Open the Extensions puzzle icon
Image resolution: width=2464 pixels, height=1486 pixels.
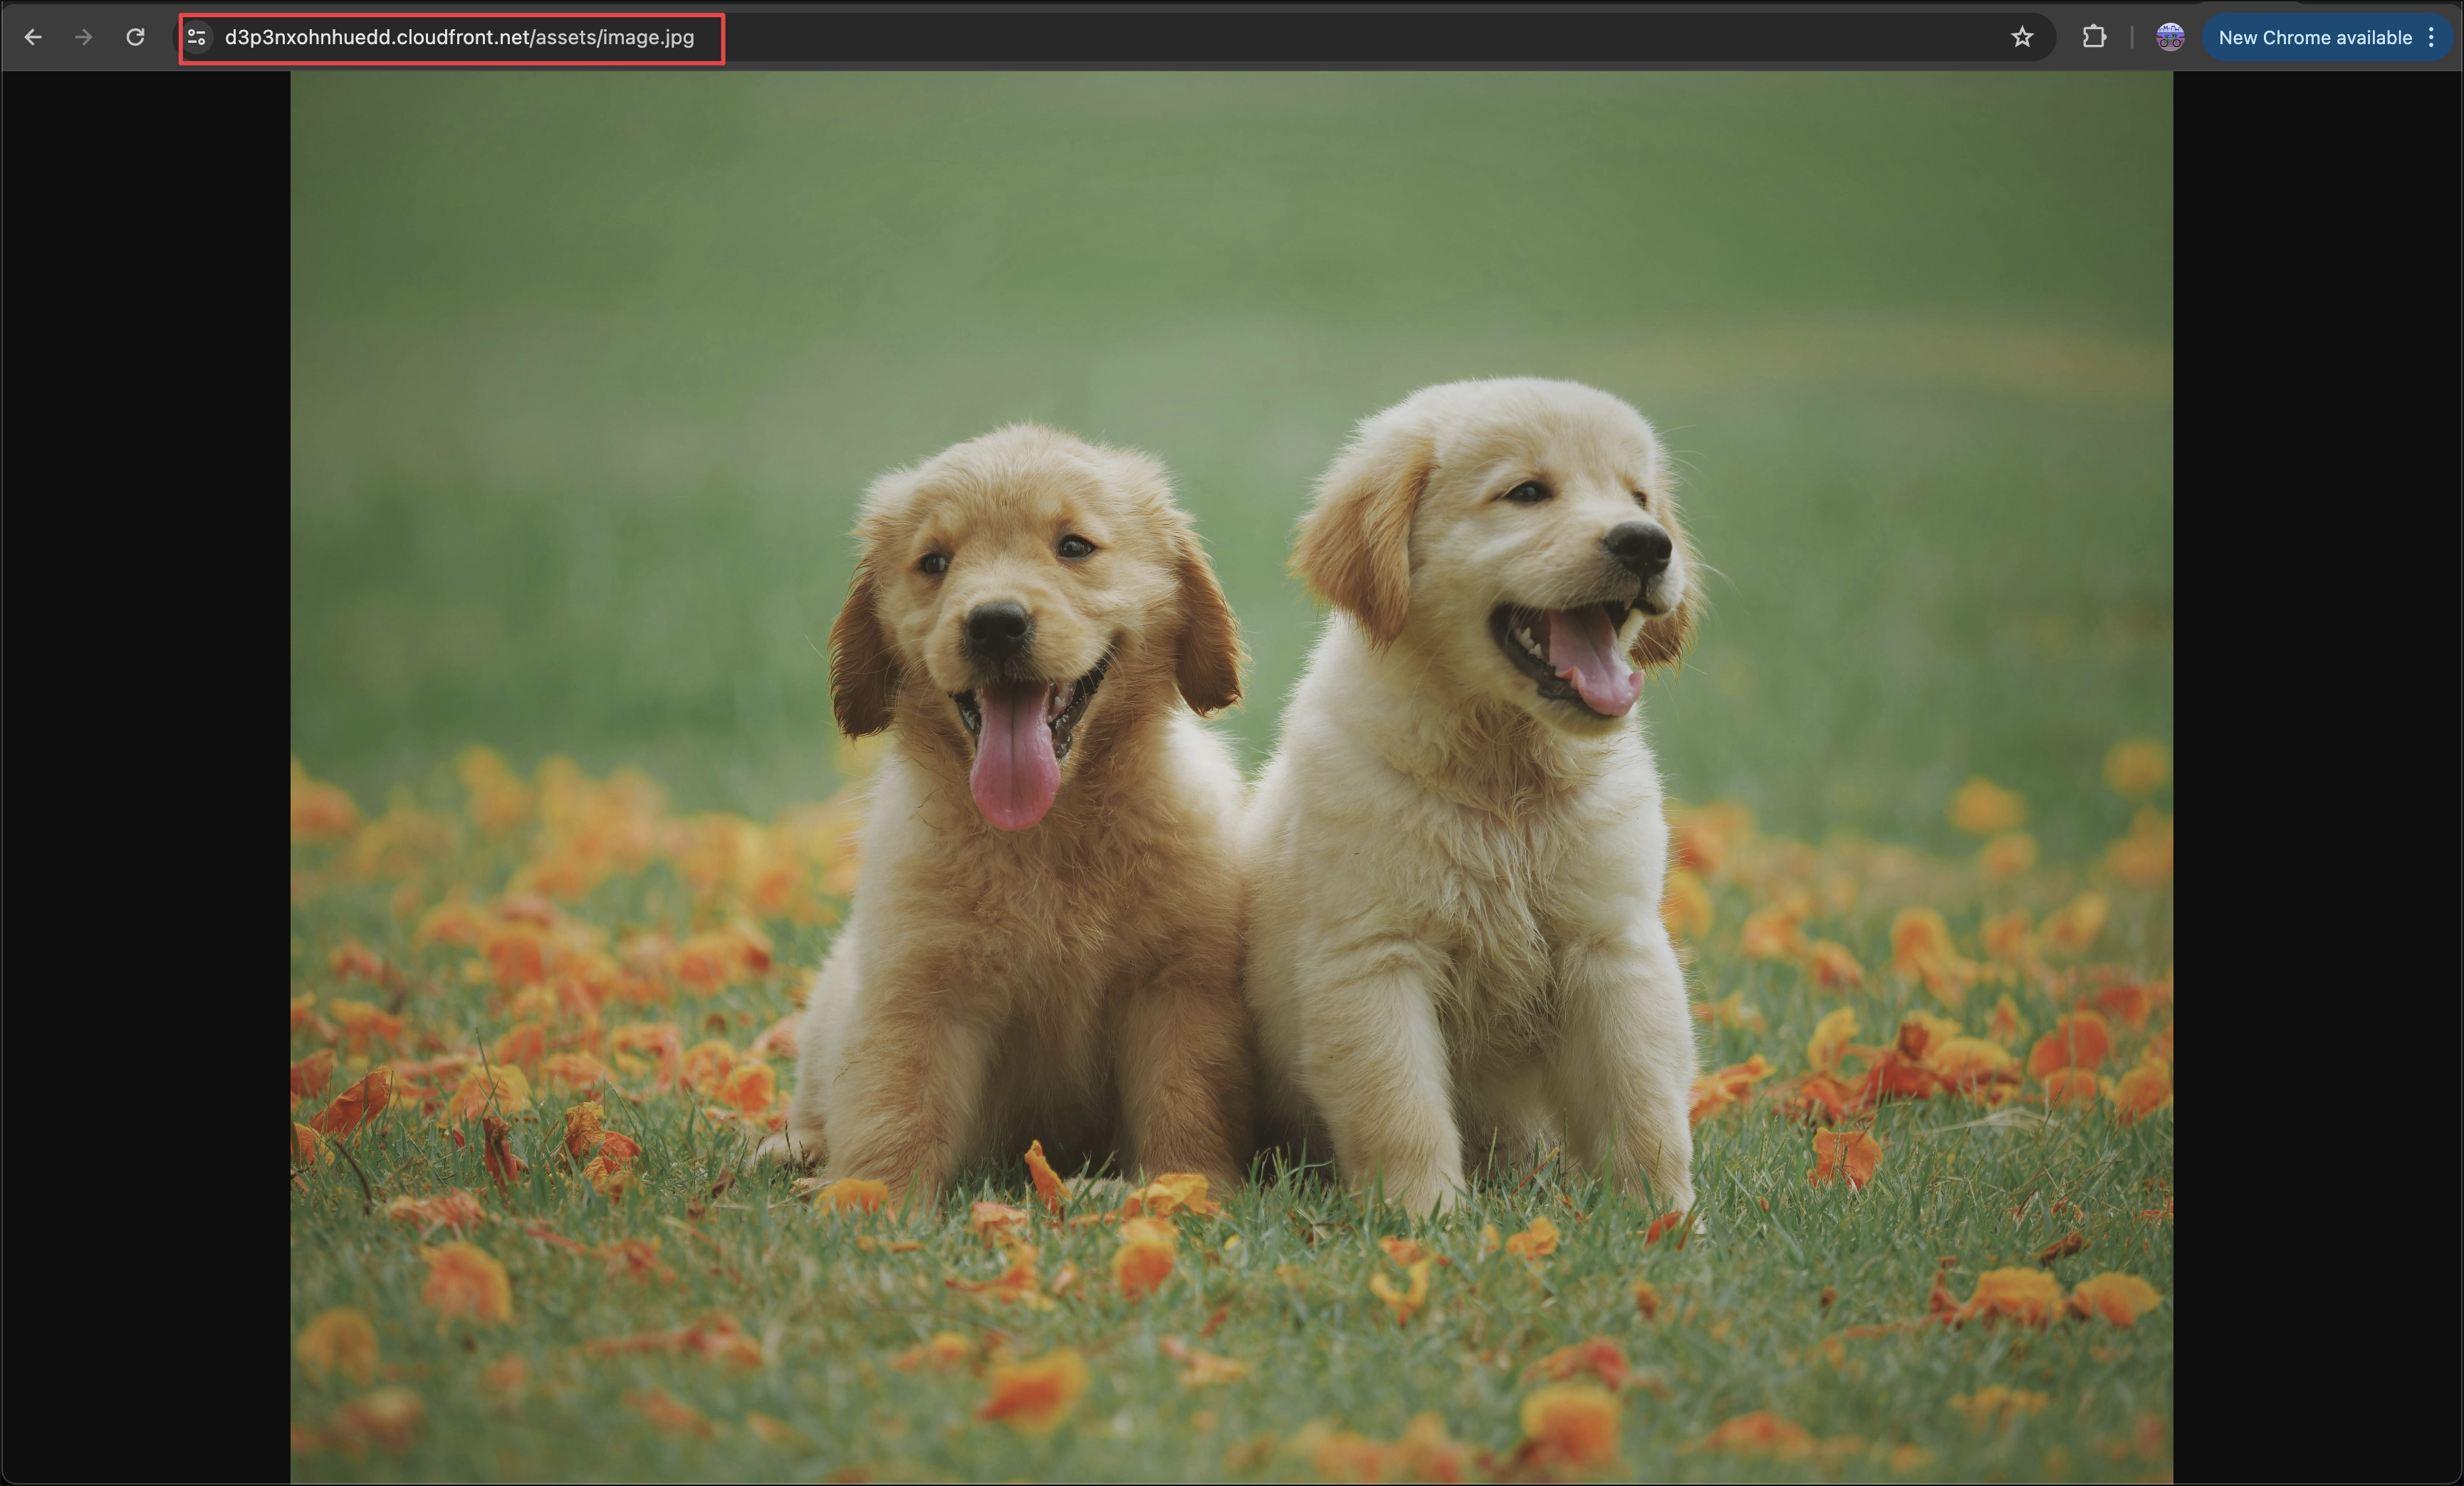[x=2094, y=37]
